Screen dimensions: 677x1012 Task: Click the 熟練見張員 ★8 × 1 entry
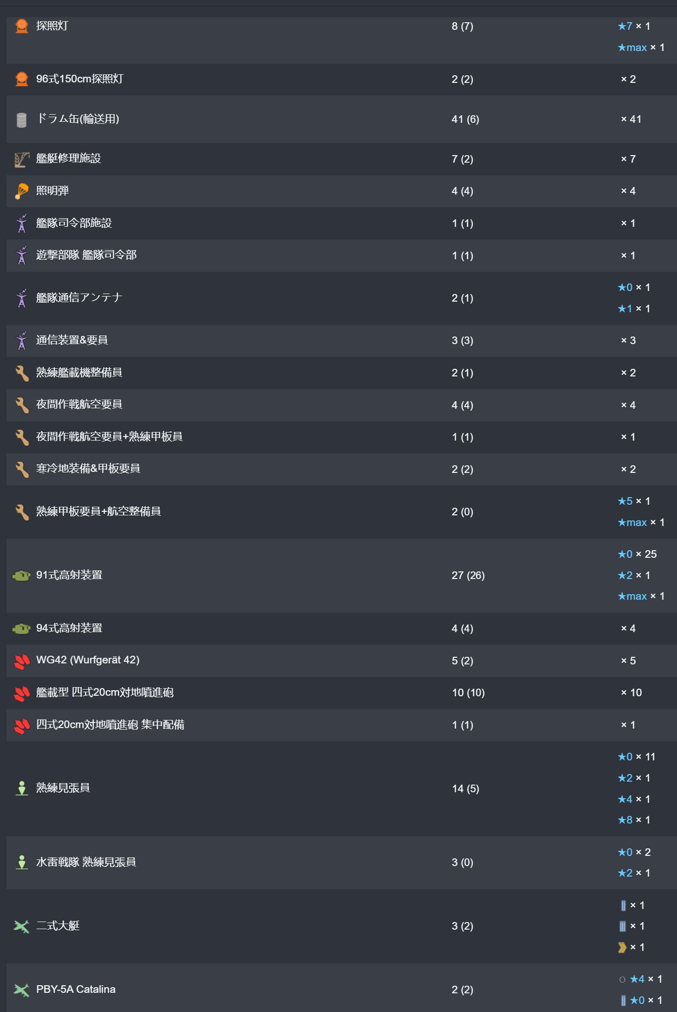(x=634, y=820)
